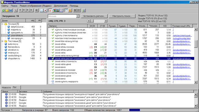Open the /uslugi/montaj.html landing URL link
The height and width of the screenshot is (112, 199).
[x=182, y=39]
